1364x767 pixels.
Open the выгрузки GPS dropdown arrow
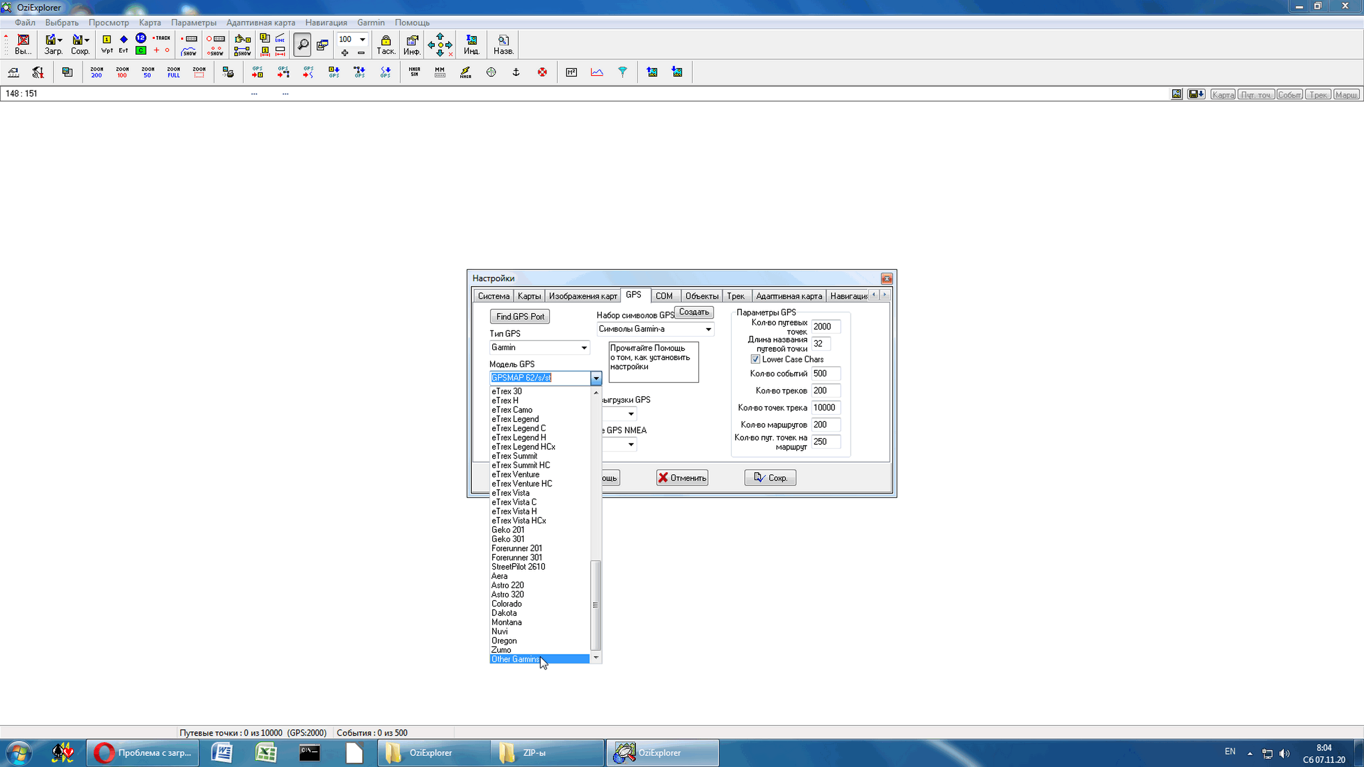click(631, 414)
